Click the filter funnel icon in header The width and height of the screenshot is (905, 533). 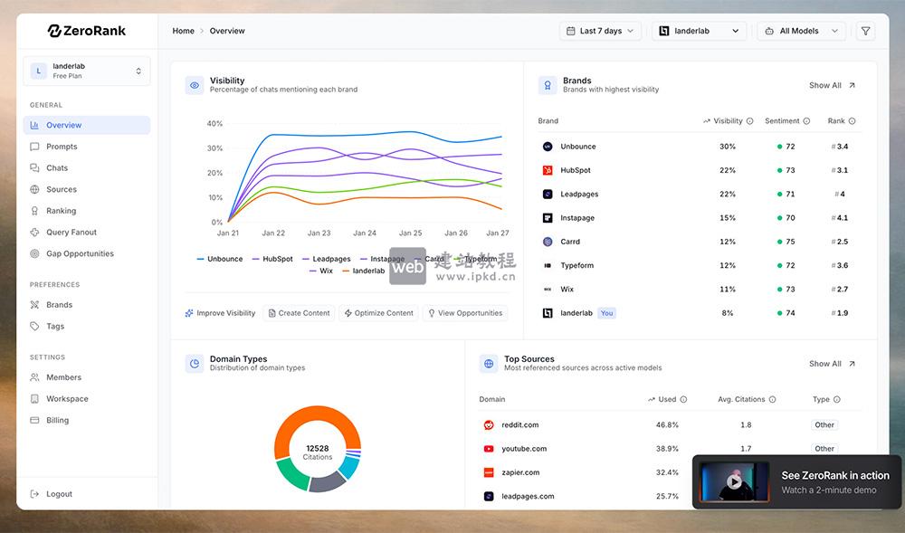click(x=866, y=31)
